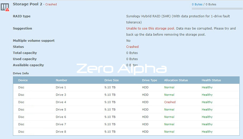
Task: Click the Drive Info section heading
Action: coord(21,73)
